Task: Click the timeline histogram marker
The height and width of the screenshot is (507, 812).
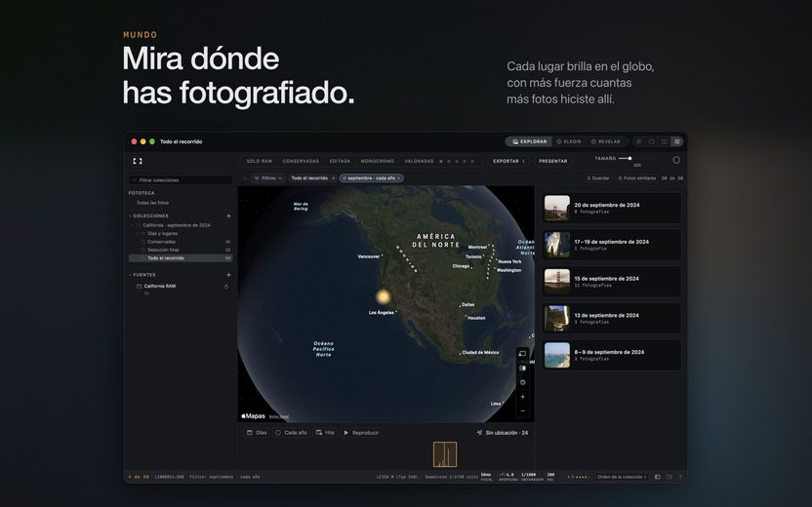Action: (445, 454)
